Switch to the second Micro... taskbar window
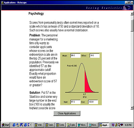 tap(93, 125)
